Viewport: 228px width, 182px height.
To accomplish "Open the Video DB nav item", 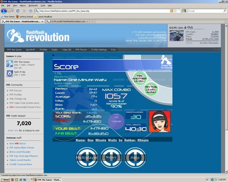I will coord(67,50).
